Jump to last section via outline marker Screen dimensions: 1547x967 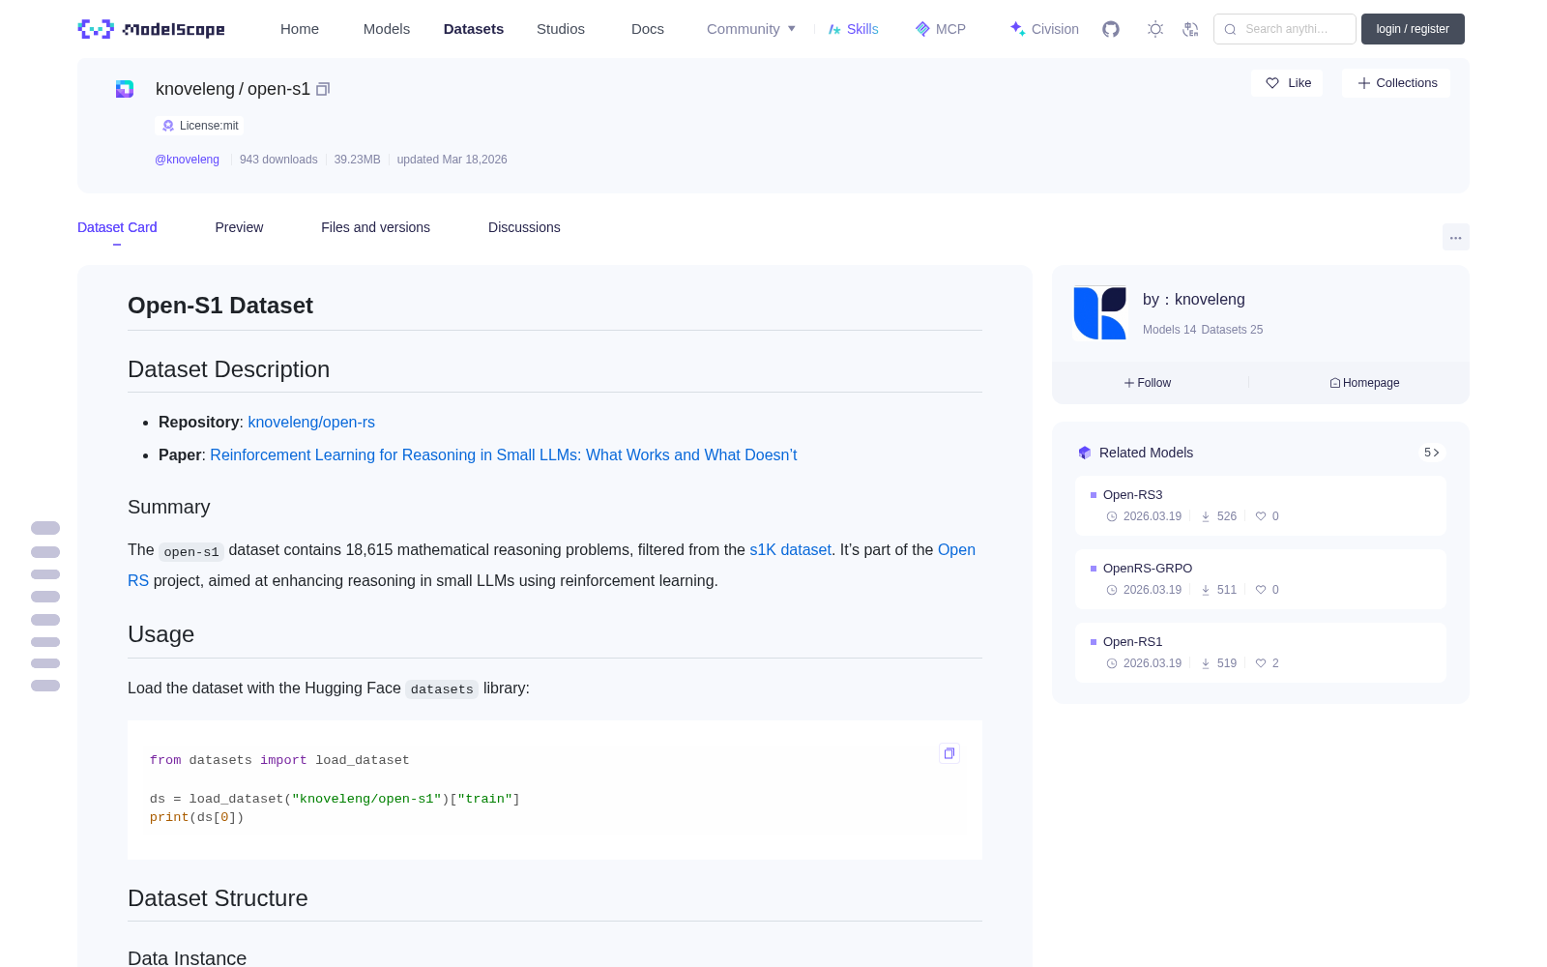click(x=45, y=686)
